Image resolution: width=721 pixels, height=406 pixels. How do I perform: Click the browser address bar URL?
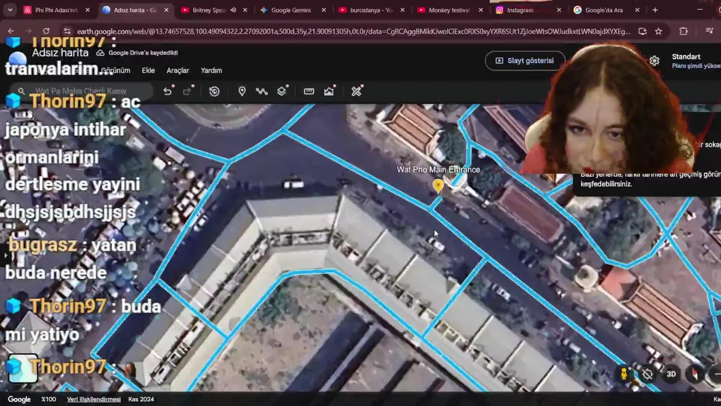point(354,32)
